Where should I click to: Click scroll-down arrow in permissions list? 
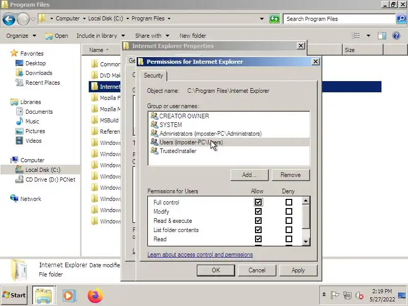point(305,241)
